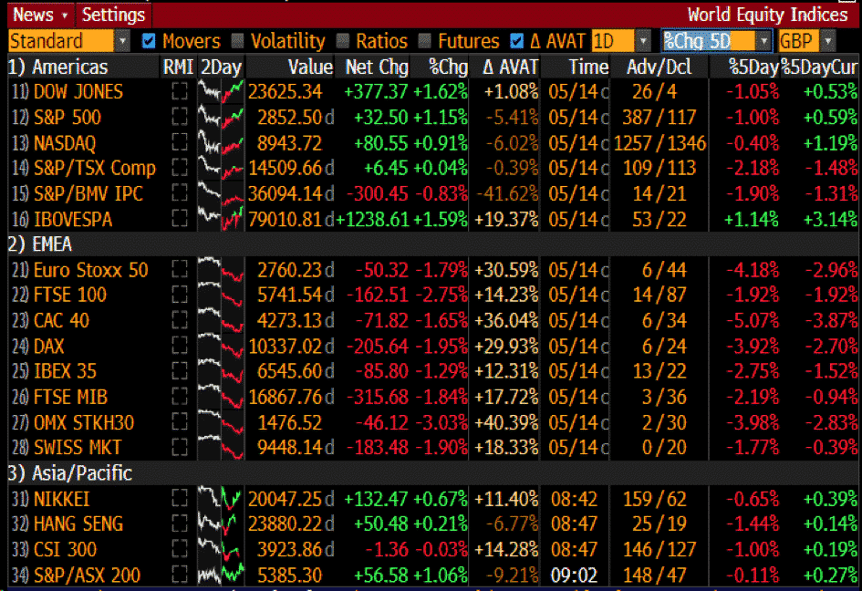Select the 3) Asia/Pacific section header
The image size is (862, 591).
(x=70, y=472)
